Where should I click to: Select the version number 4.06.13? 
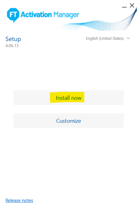coord(12,46)
